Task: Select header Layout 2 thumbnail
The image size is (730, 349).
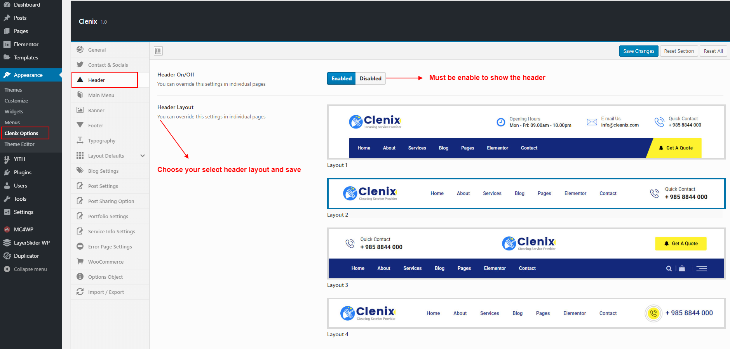Action: [526, 193]
